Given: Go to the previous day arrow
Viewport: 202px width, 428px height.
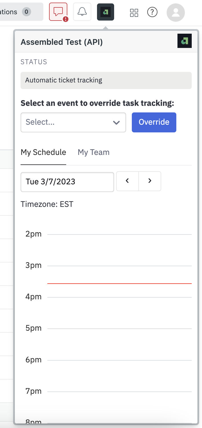Looking at the screenshot, I should (x=128, y=181).
